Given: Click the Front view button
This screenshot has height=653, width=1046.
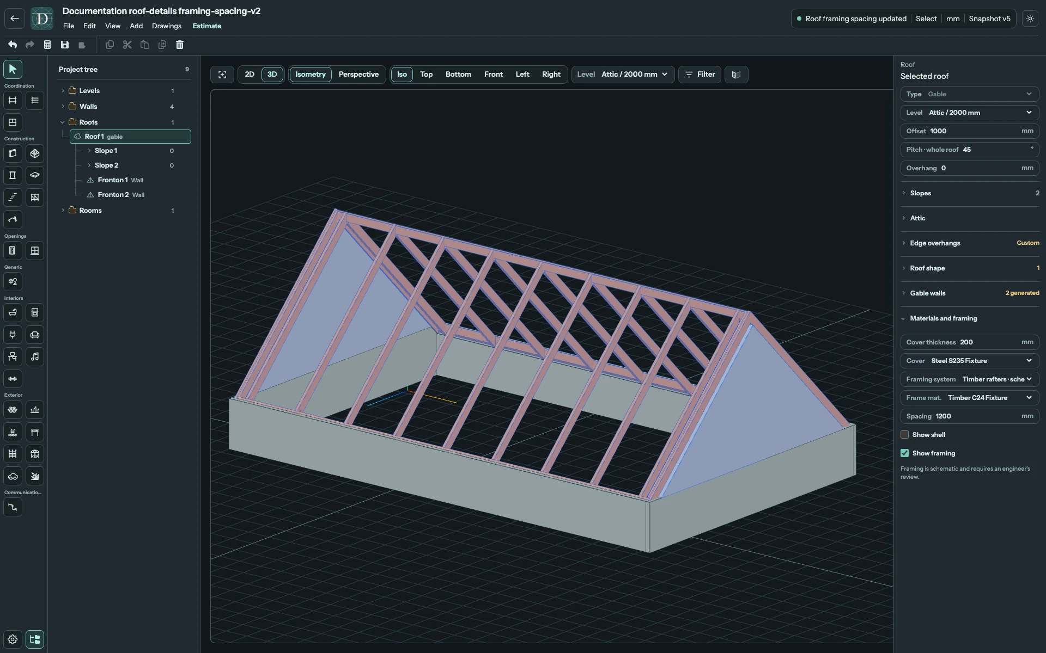Looking at the screenshot, I should coord(494,75).
